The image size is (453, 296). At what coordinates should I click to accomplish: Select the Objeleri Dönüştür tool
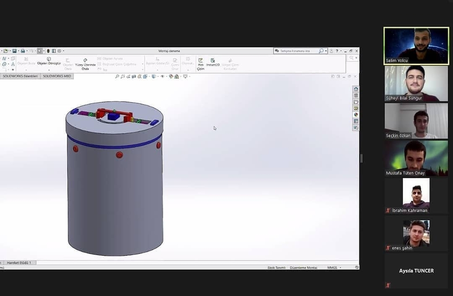coord(49,61)
